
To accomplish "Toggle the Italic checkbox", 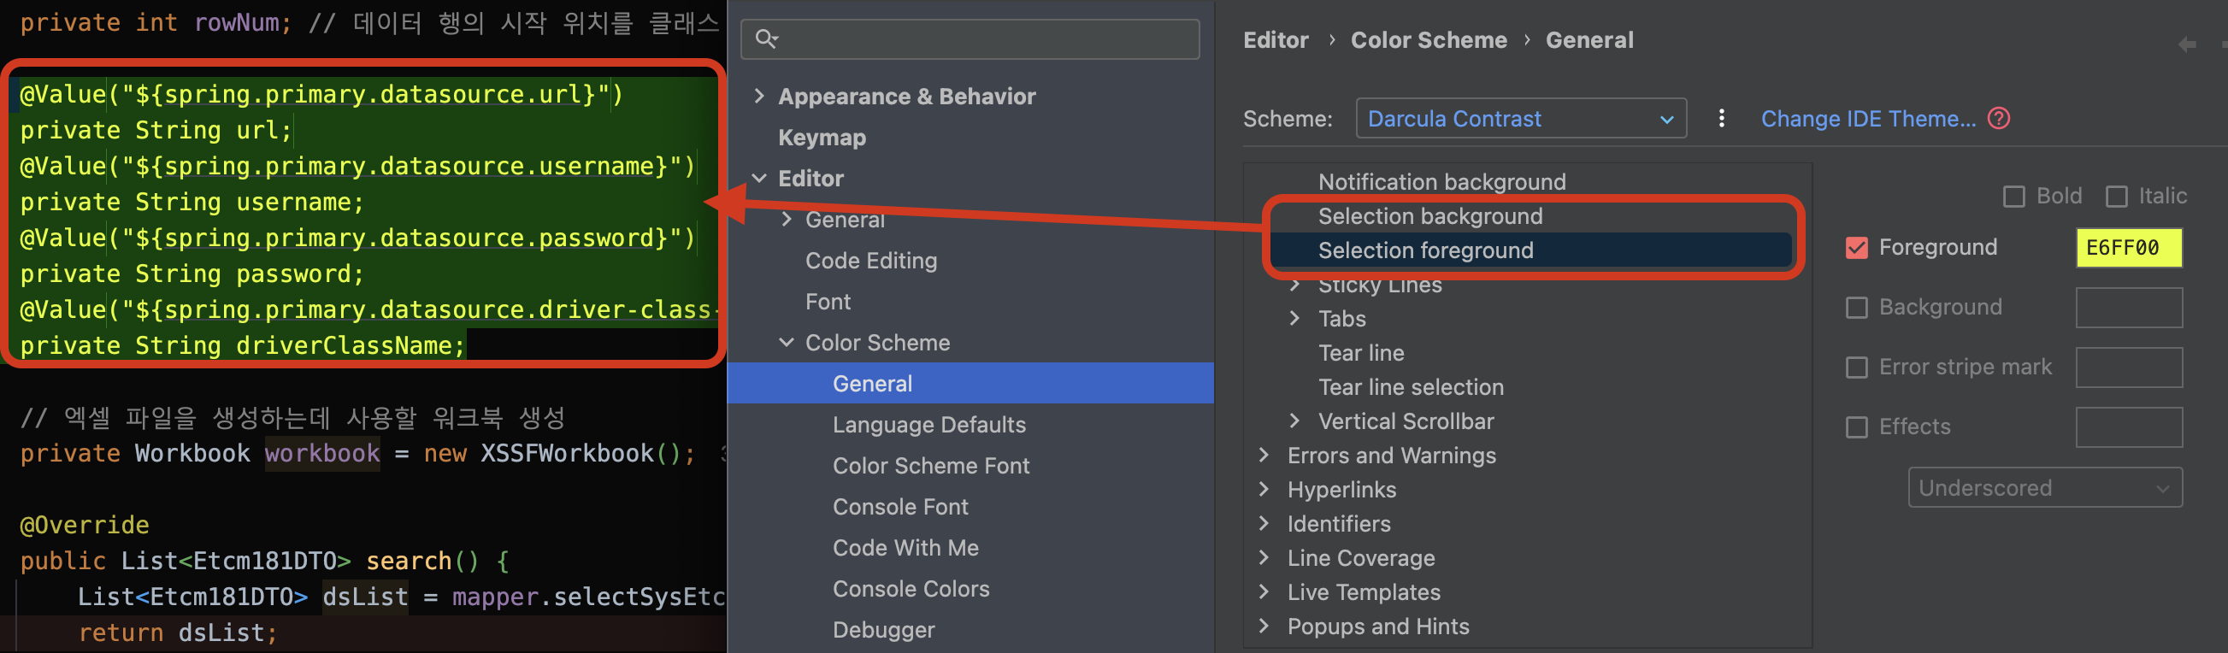I will point(2116,197).
